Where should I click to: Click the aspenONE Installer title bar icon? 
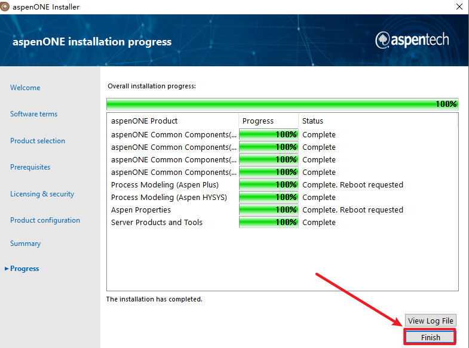point(5,7)
